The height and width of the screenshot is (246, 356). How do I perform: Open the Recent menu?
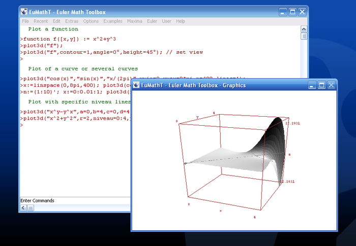pyautogui.click(x=40, y=21)
